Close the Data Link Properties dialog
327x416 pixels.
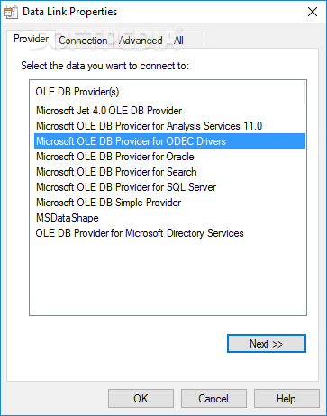click(x=313, y=12)
